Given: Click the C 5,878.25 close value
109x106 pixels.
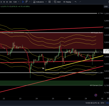Looking at the screenshot, I should pos(13,6).
